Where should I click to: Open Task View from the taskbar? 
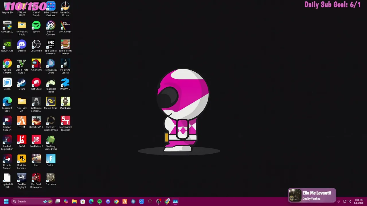(58, 201)
